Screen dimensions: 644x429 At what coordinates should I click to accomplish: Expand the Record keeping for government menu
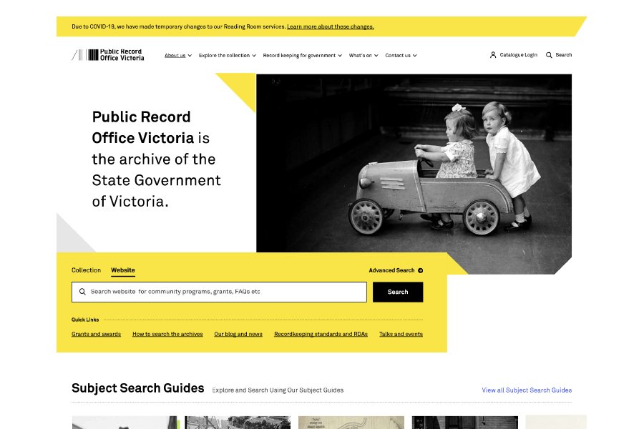pyautogui.click(x=299, y=55)
